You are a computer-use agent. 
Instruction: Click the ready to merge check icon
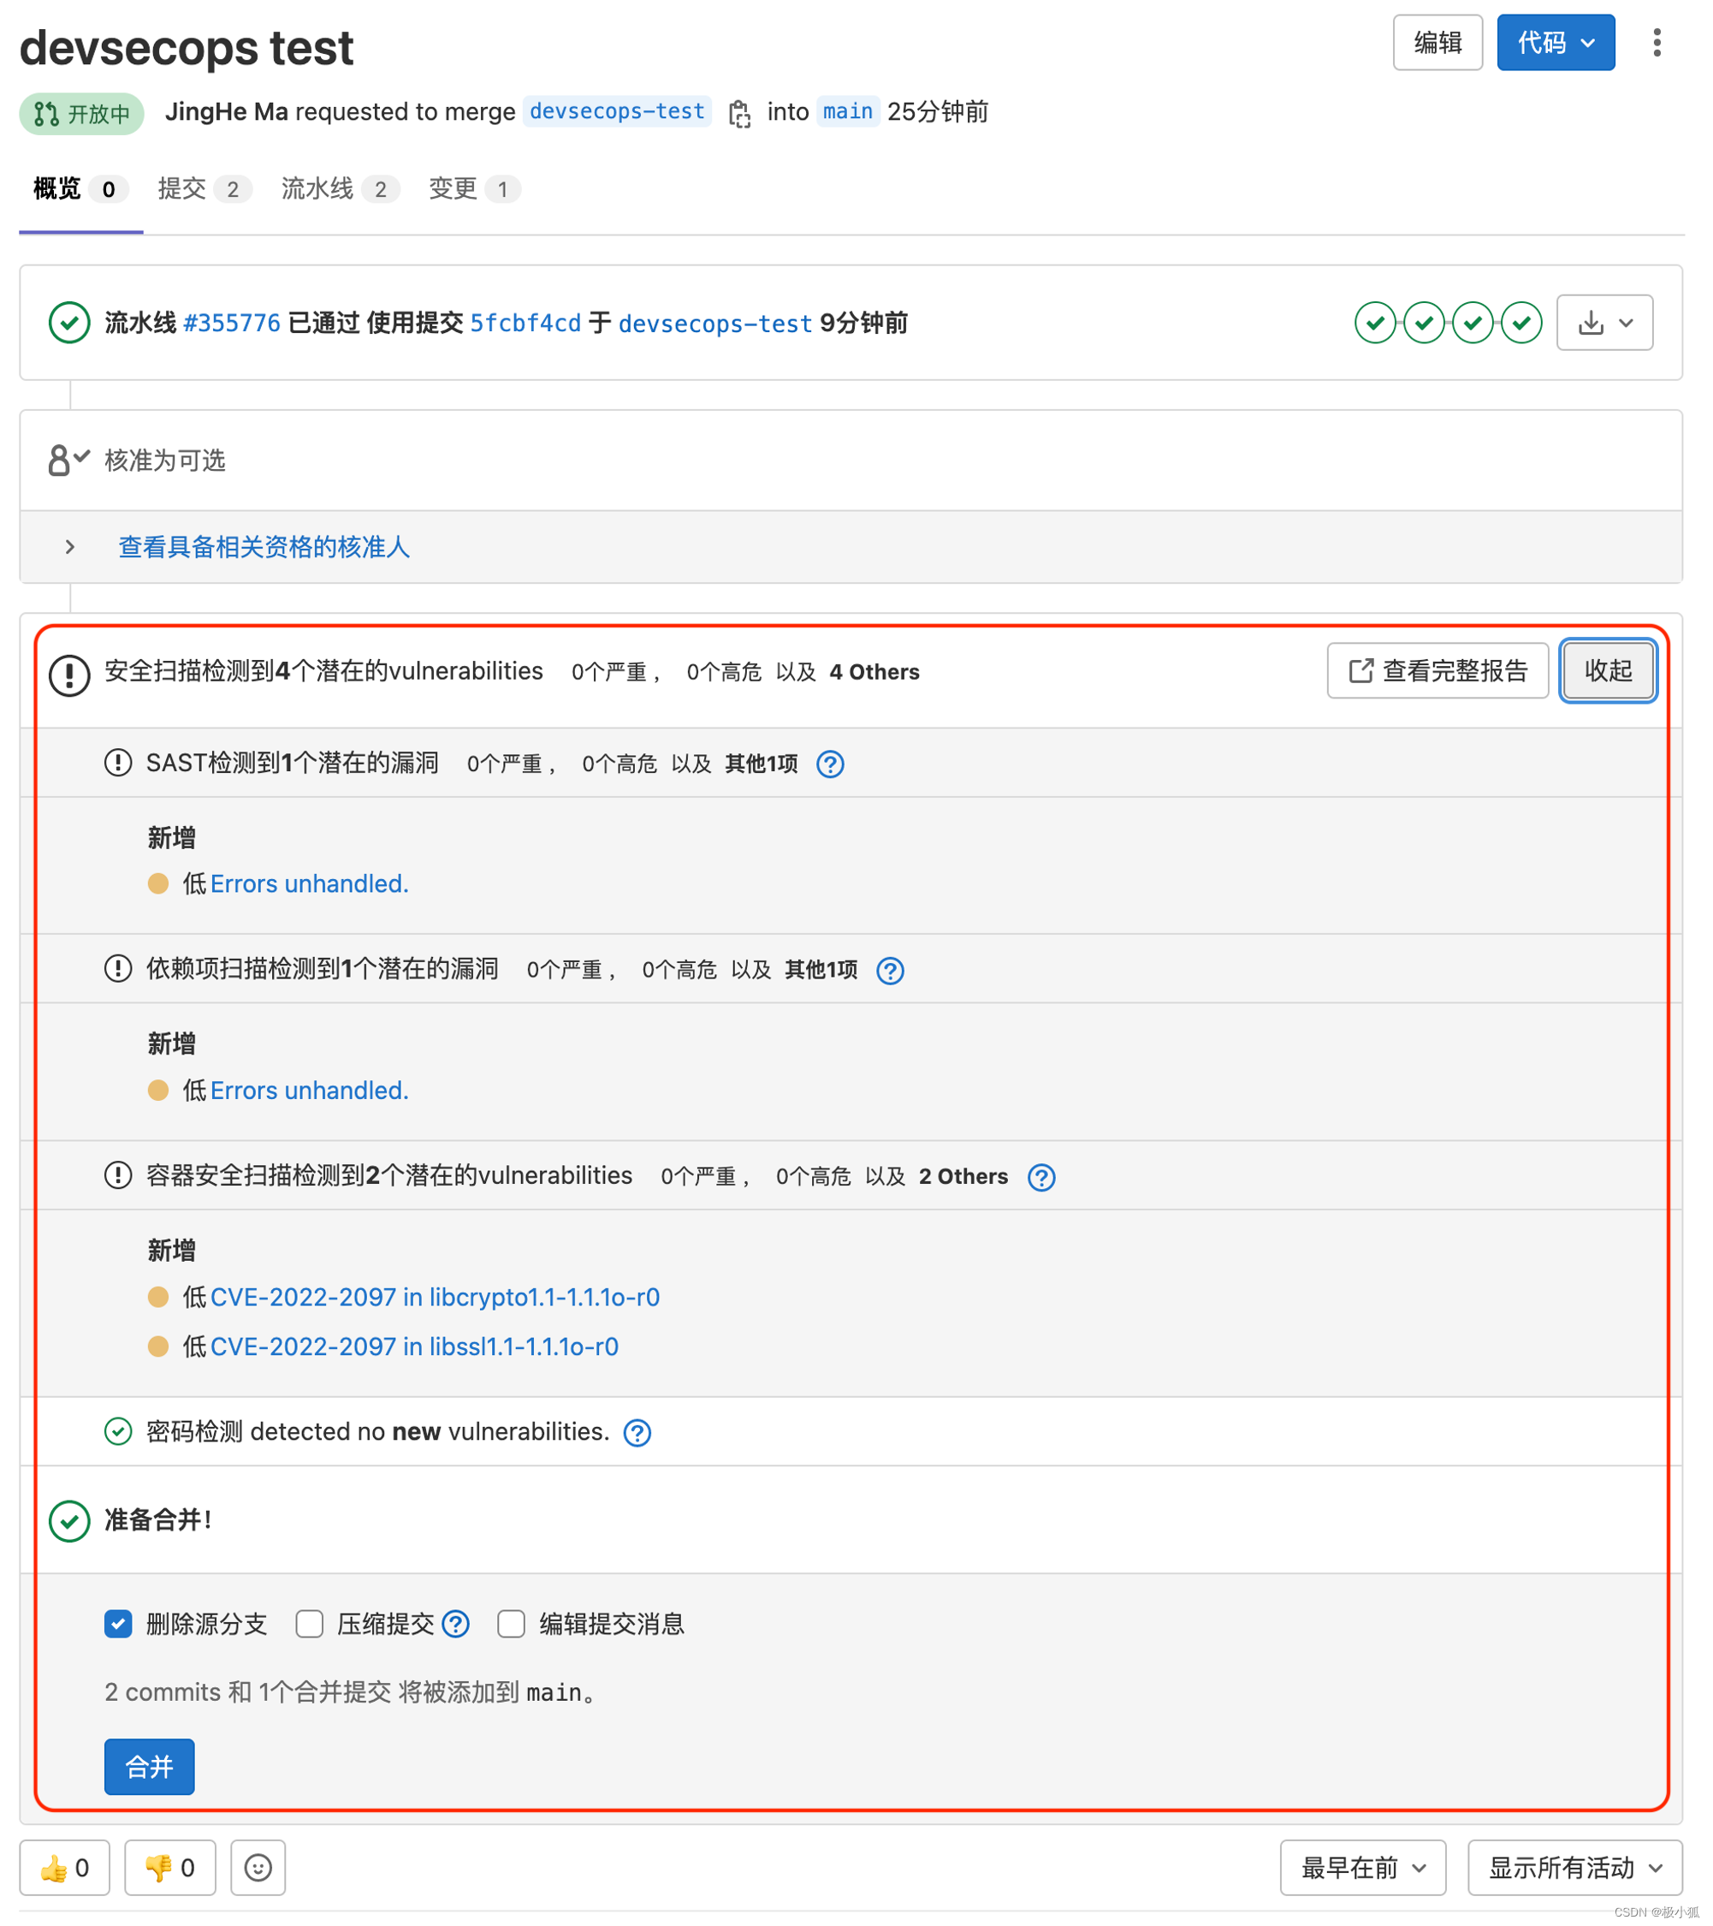68,1520
